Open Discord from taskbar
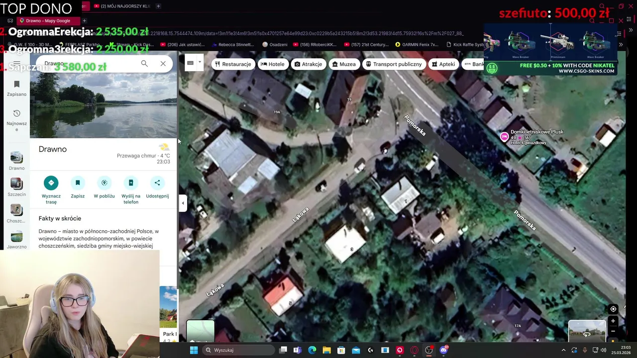Screen dimensions: 637x358 click(443, 350)
